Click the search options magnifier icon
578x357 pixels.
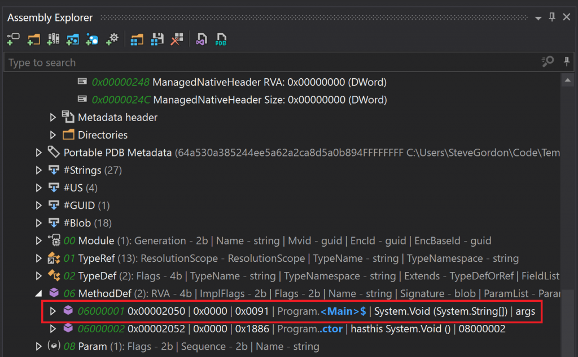tap(548, 61)
